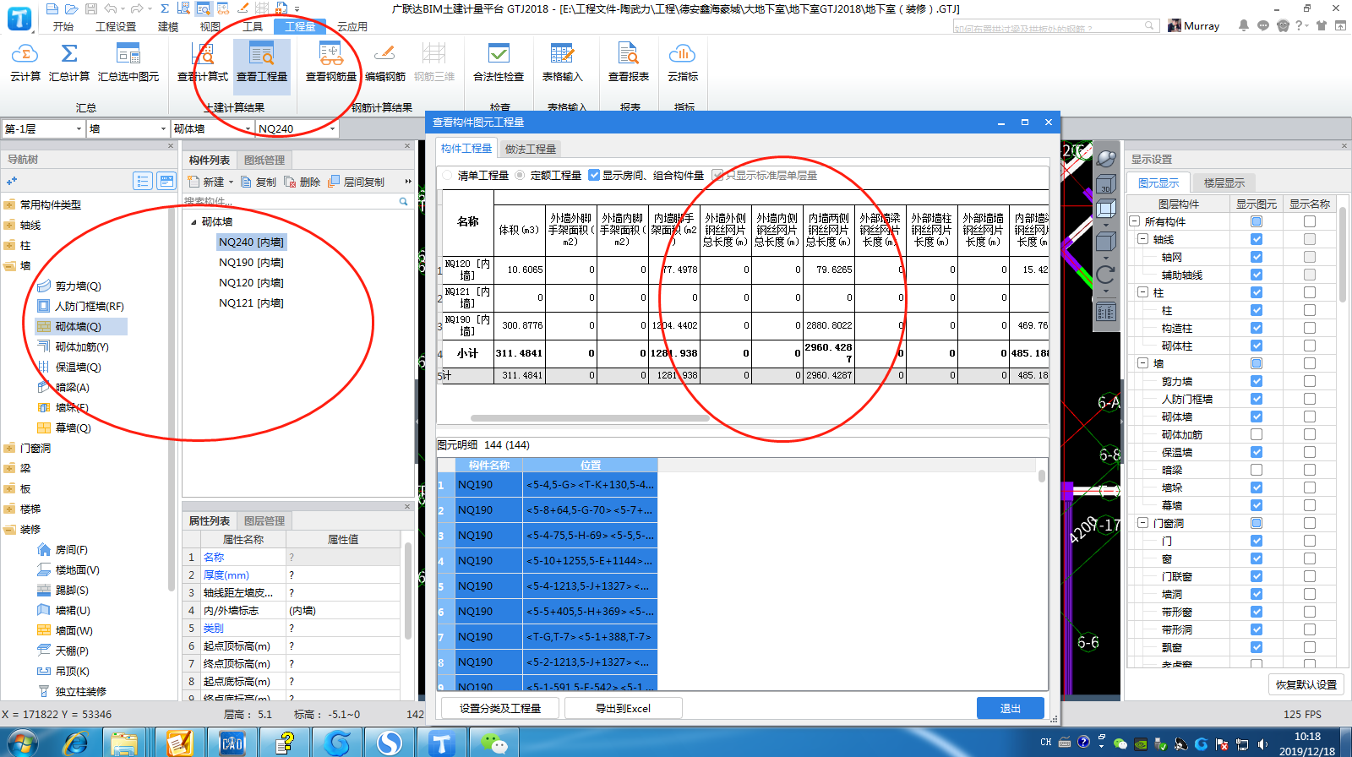Image resolution: width=1352 pixels, height=757 pixels.
Task: Enable 暗梁 display checkbox
Action: click(x=1257, y=470)
